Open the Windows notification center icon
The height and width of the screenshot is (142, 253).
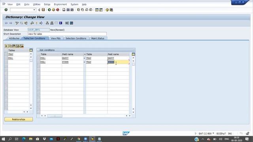coord(247,139)
